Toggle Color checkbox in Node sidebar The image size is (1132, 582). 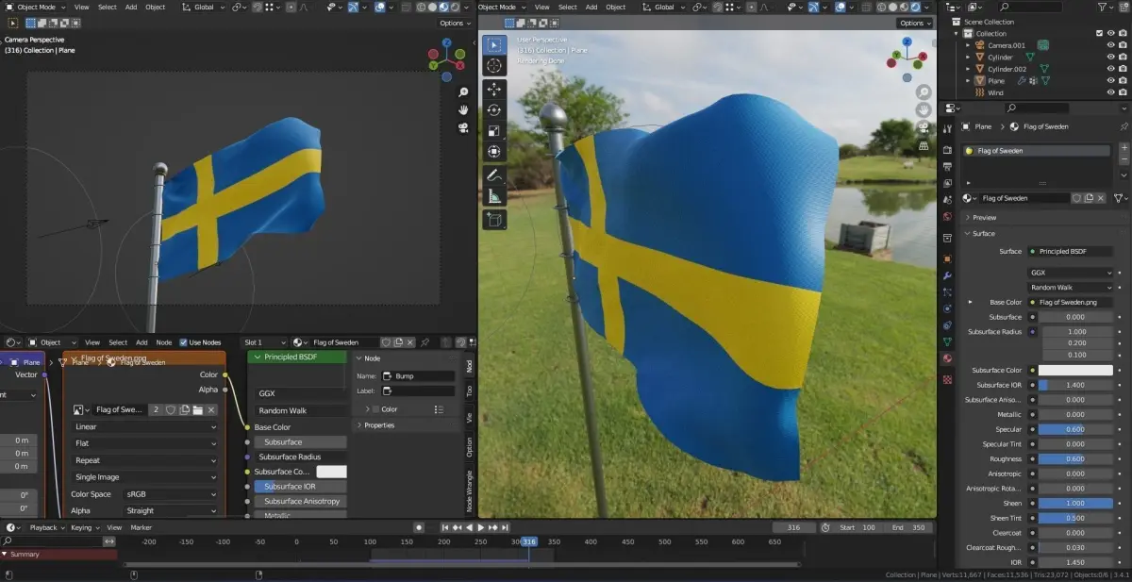375,409
